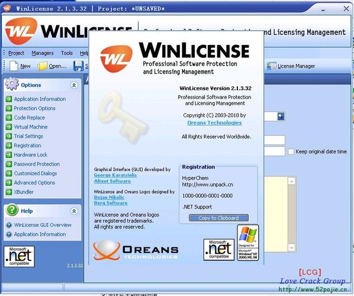This screenshot has height=296, width=354.
Task: Click green arrow icon beside Advanced Options
Action: (9, 182)
